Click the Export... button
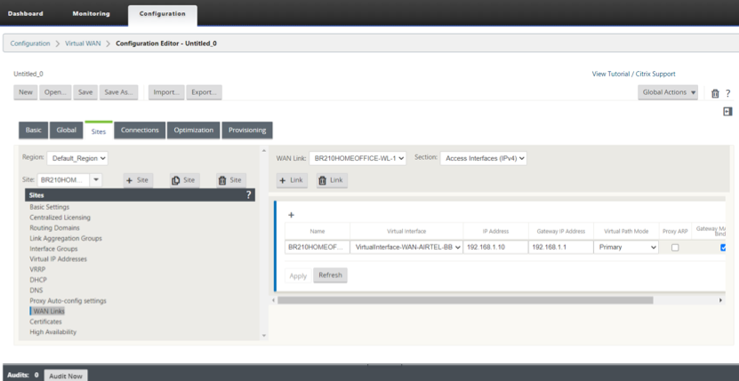This screenshot has width=739, height=381. coord(204,92)
